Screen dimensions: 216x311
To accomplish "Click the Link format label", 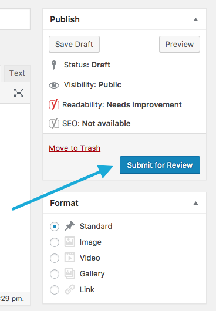I will pyautogui.click(x=87, y=289).
